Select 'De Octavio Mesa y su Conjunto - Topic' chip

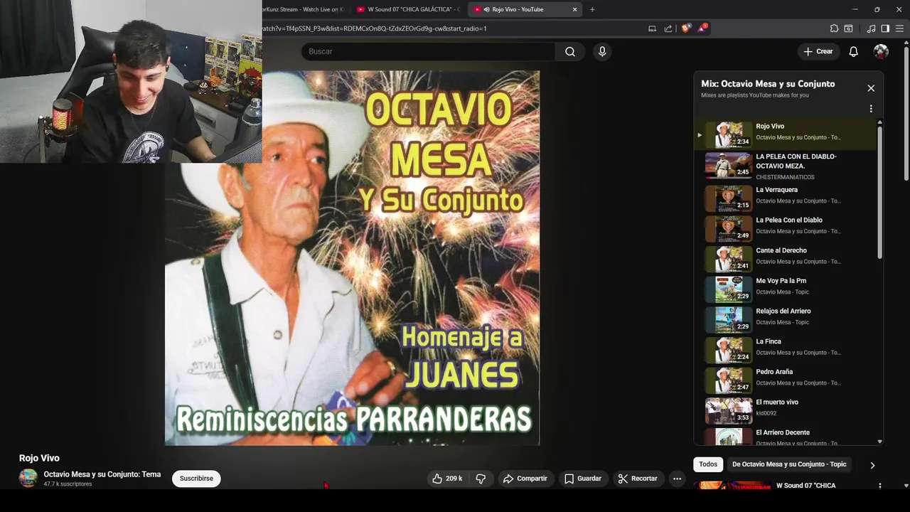(789, 464)
